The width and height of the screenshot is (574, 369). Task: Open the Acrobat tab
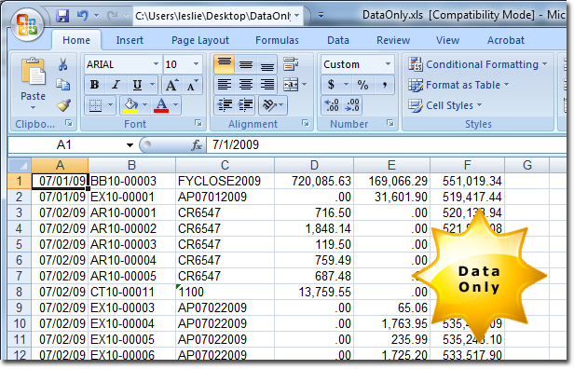pos(506,40)
